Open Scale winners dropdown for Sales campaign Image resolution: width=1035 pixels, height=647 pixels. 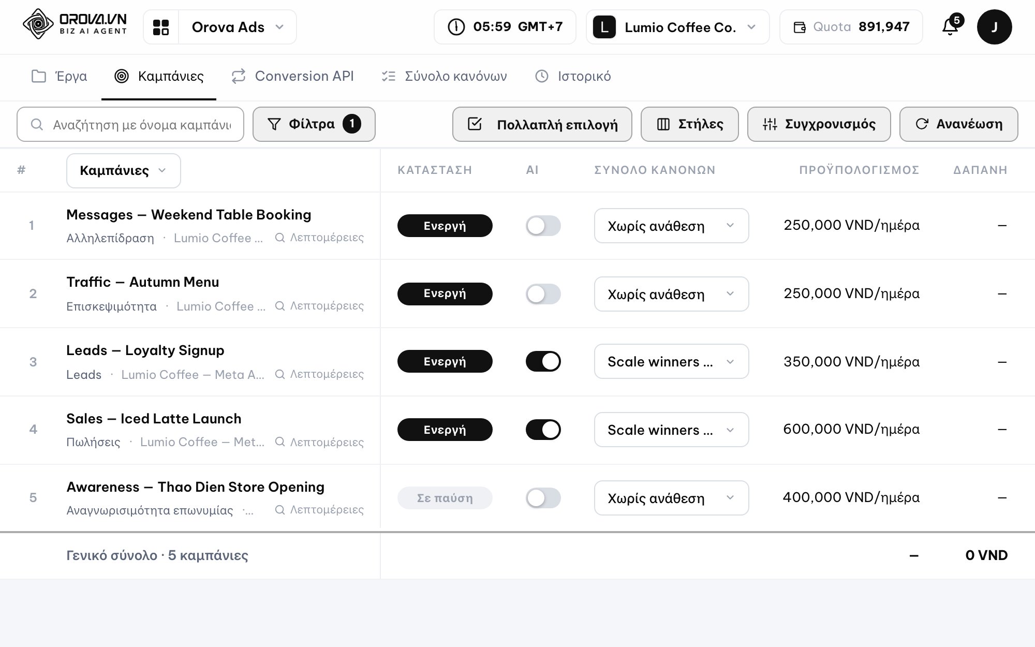point(671,430)
